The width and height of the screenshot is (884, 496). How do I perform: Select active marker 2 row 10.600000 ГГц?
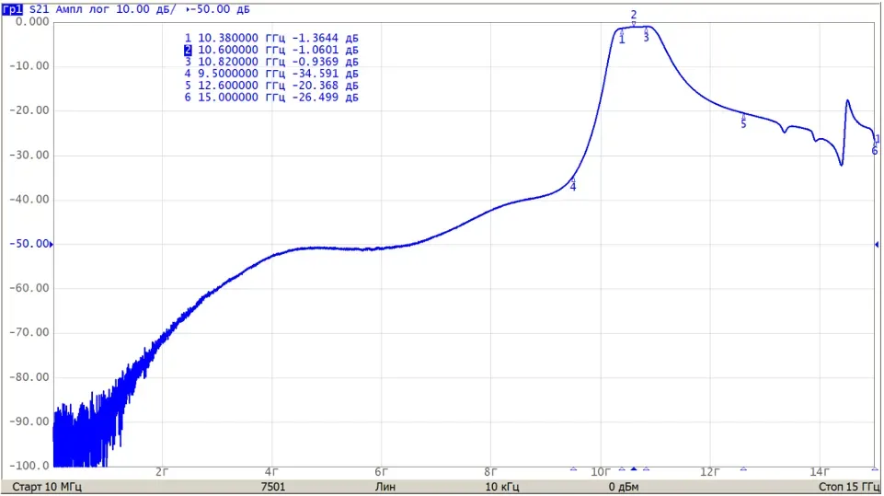tap(271, 50)
